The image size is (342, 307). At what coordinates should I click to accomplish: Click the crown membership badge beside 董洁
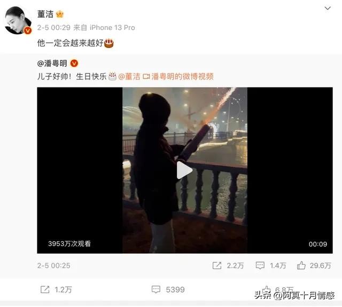coord(60,14)
